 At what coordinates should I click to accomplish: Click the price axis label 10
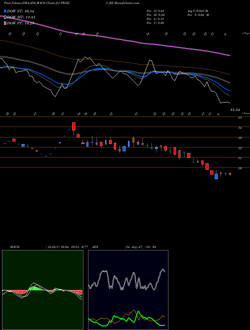[239, 168]
